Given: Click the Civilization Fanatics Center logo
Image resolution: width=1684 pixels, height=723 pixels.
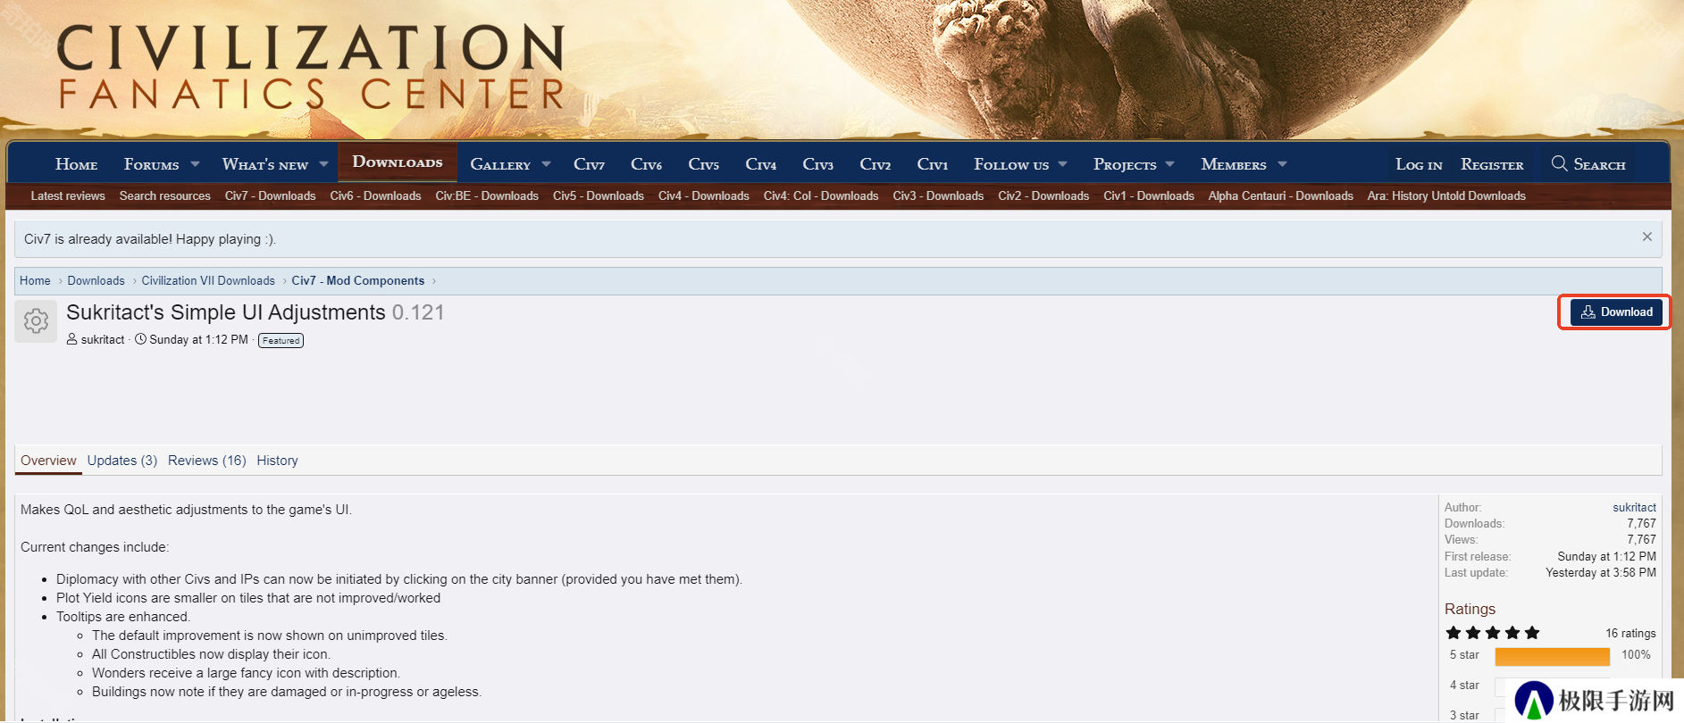Looking at the screenshot, I should click(x=310, y=67).
